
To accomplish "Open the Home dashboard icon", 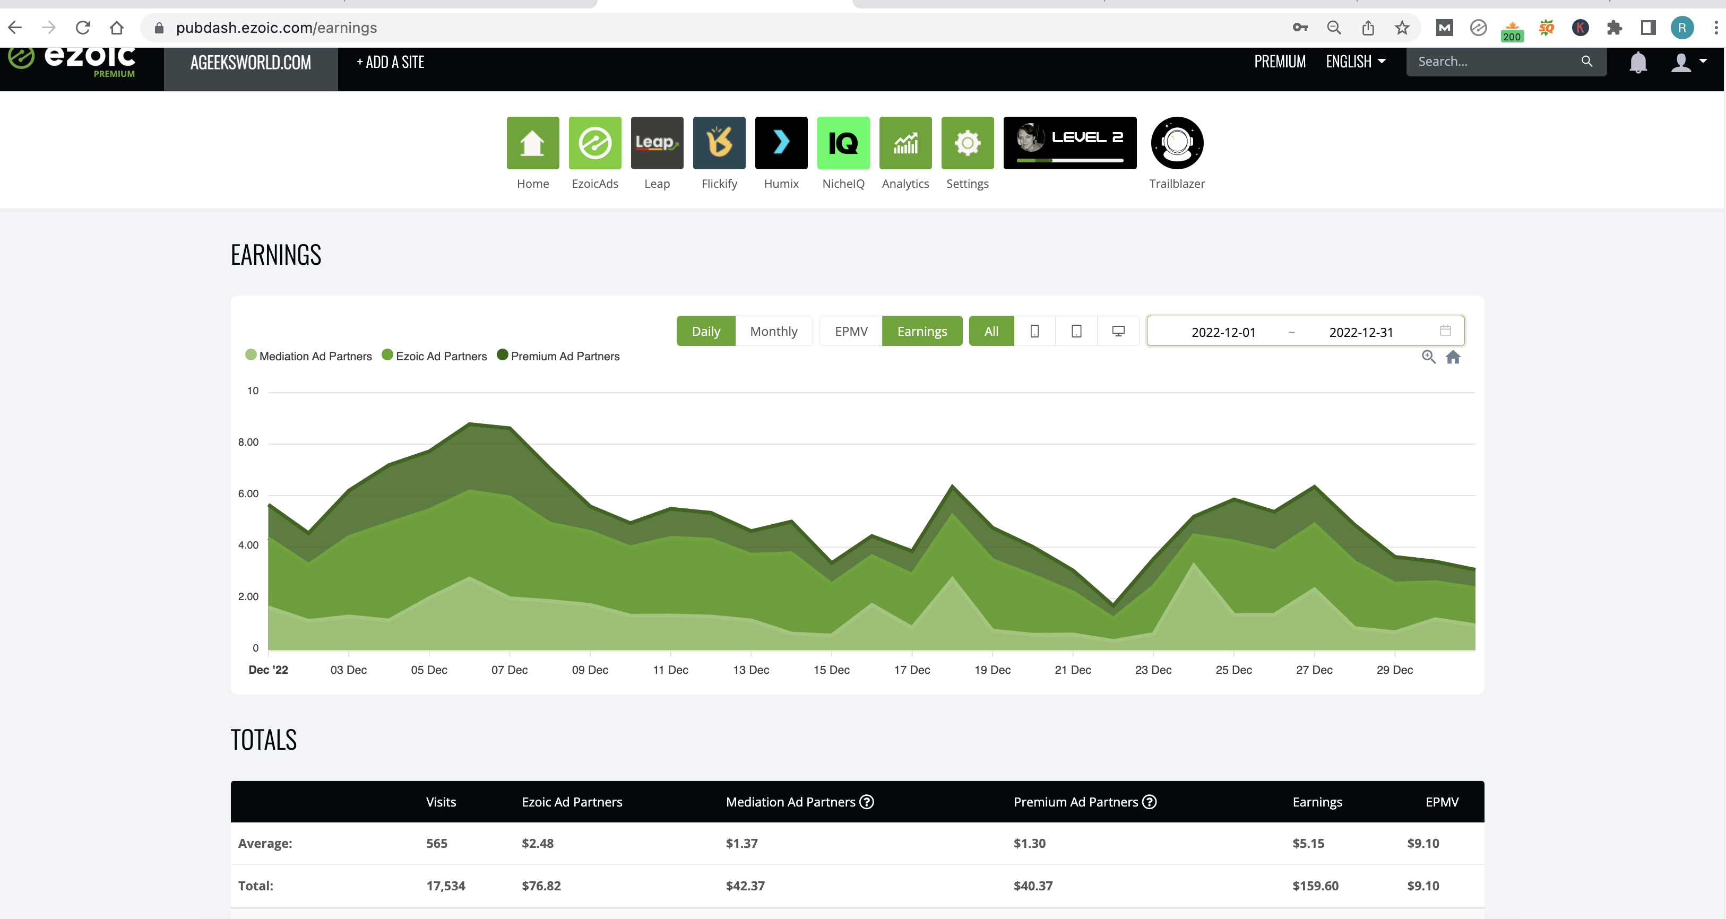I will tap(533, 143).
